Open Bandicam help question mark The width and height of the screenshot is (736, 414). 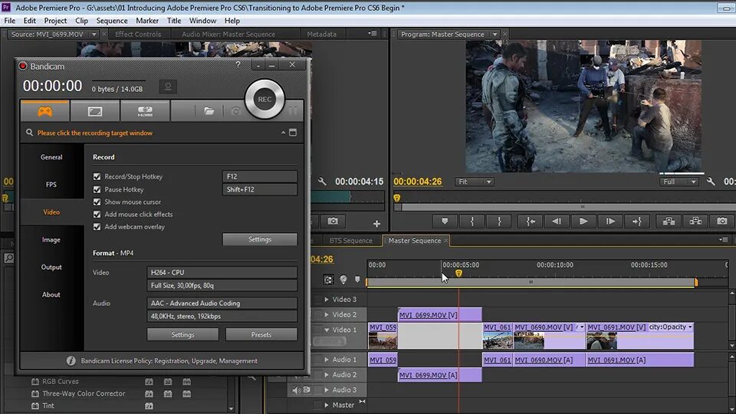pos(238,64)
